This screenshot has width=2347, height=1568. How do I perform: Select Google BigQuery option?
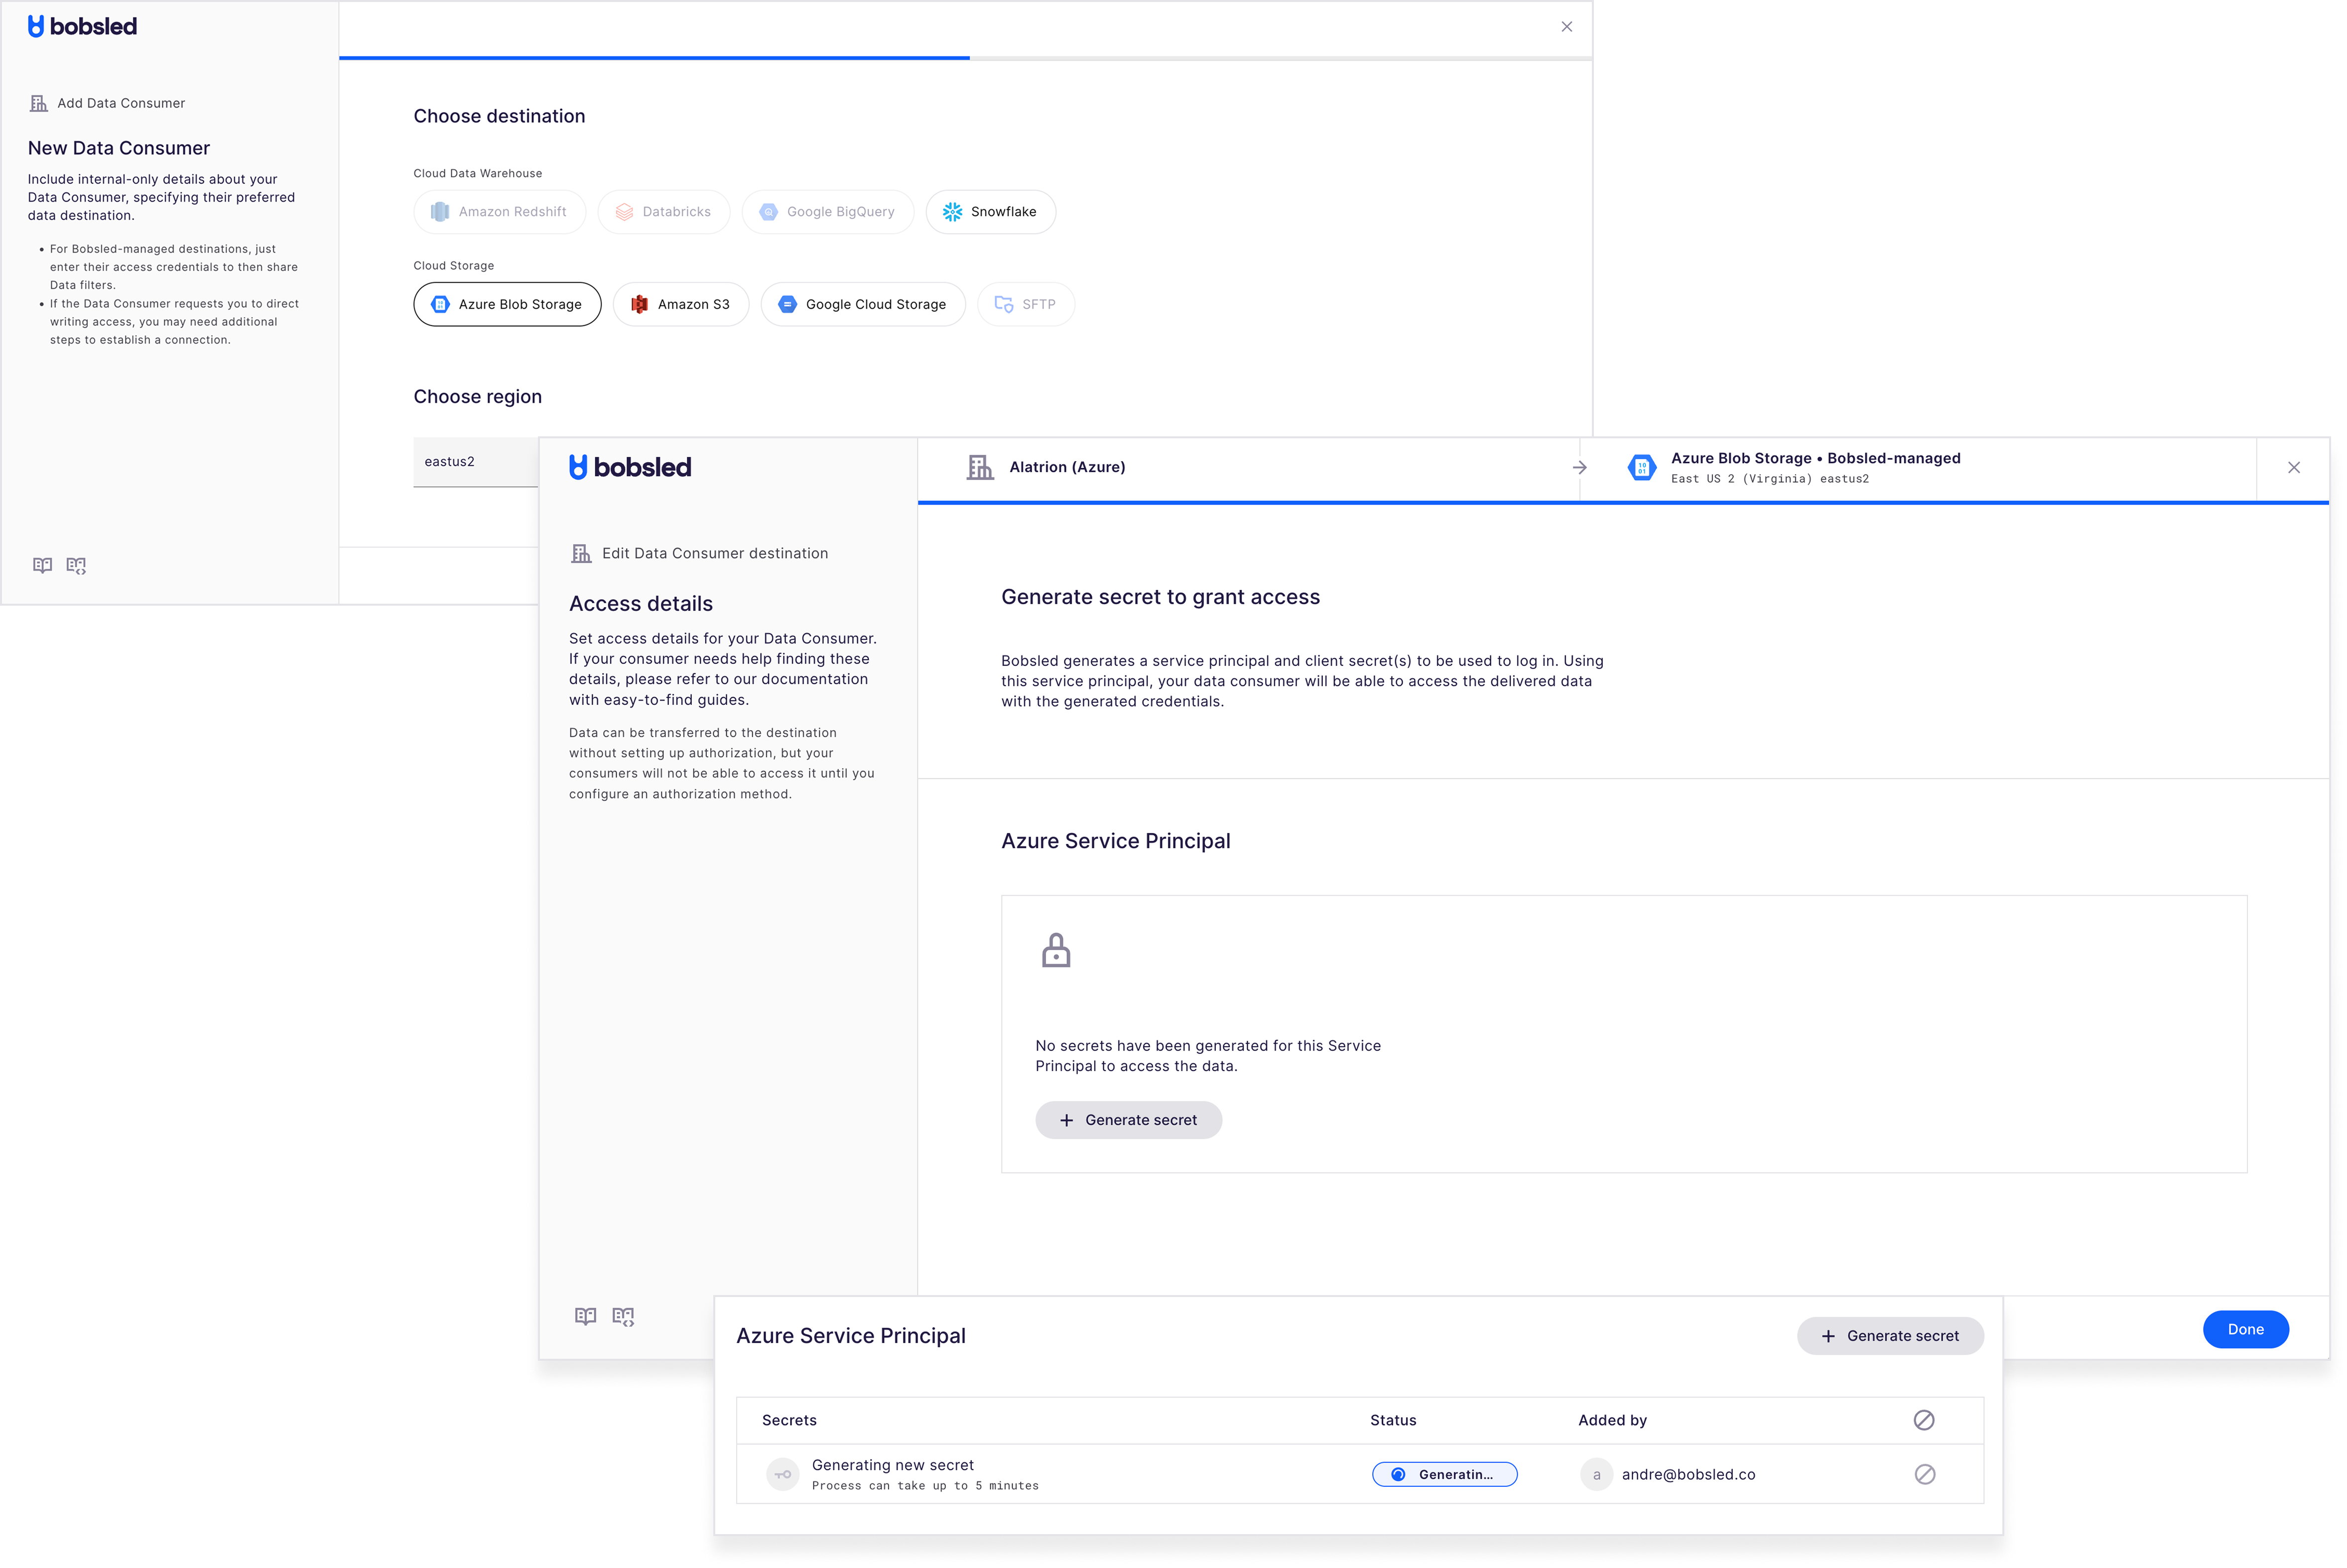(827, 212)
